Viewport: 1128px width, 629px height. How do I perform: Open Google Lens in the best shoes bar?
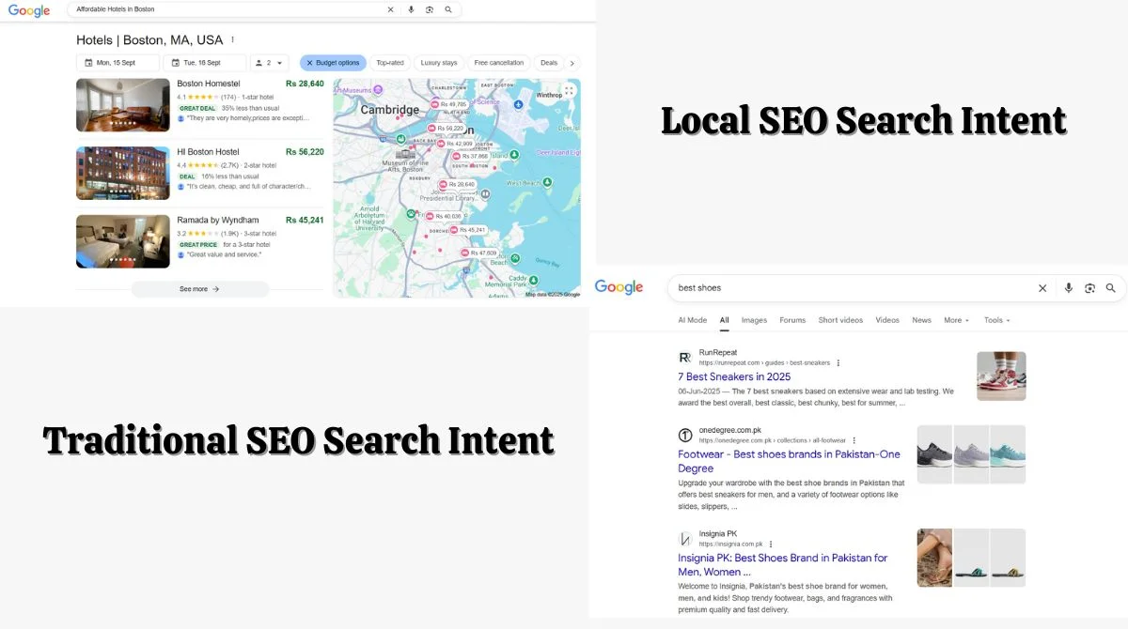coord(1089,288)
